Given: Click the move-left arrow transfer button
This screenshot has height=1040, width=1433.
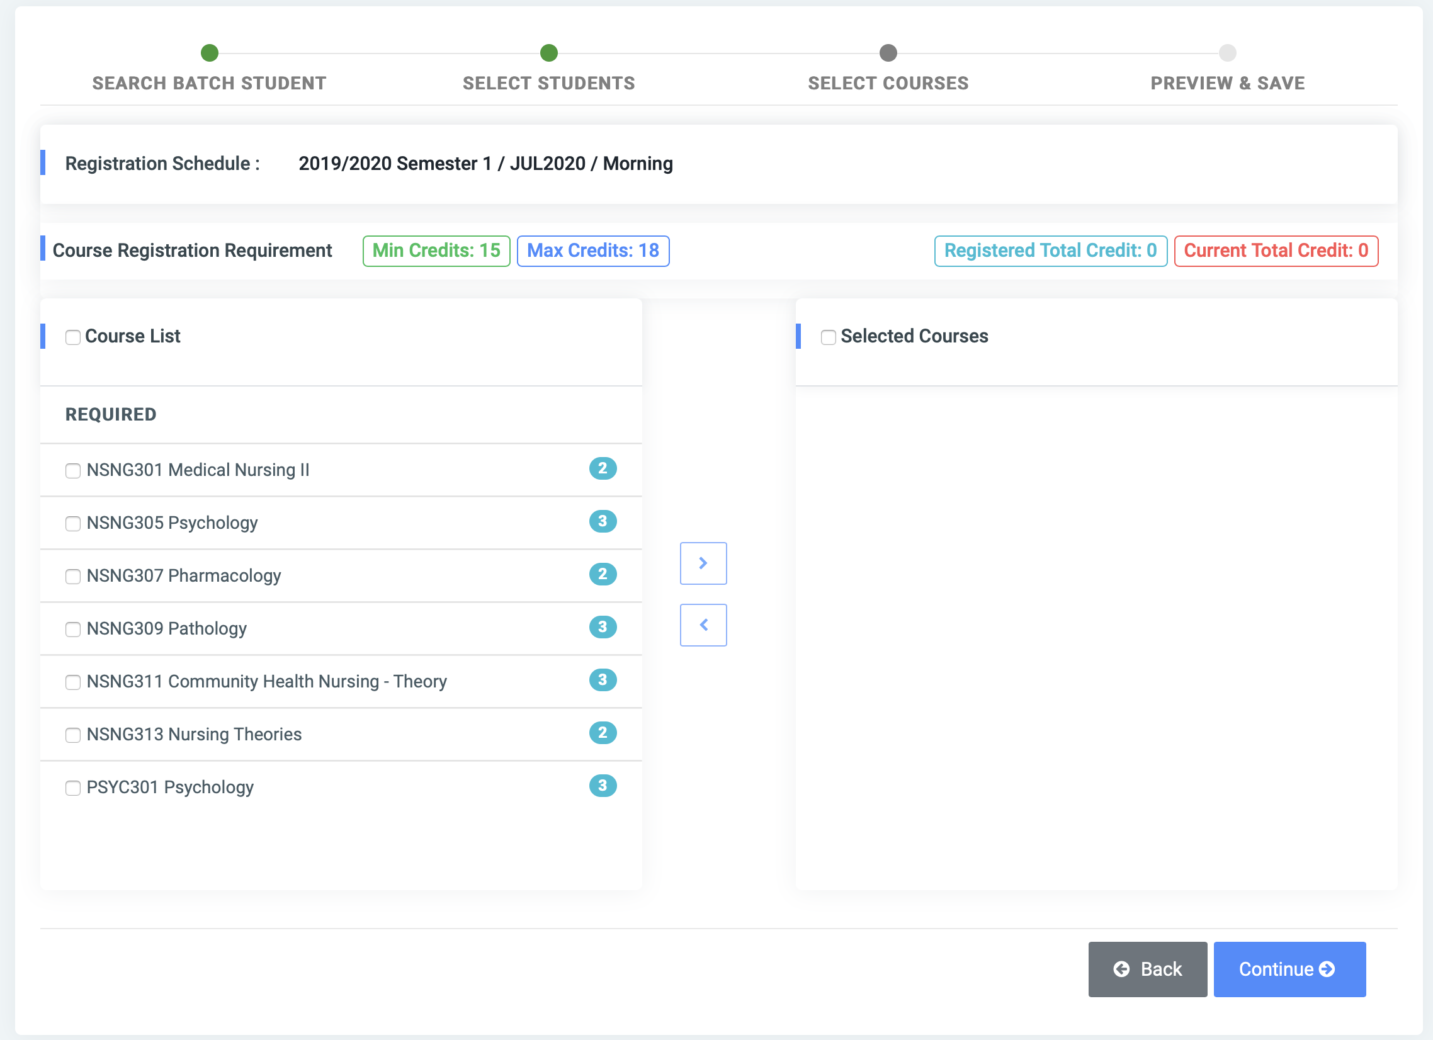Looking at the screenshot, I should [703, 625].
